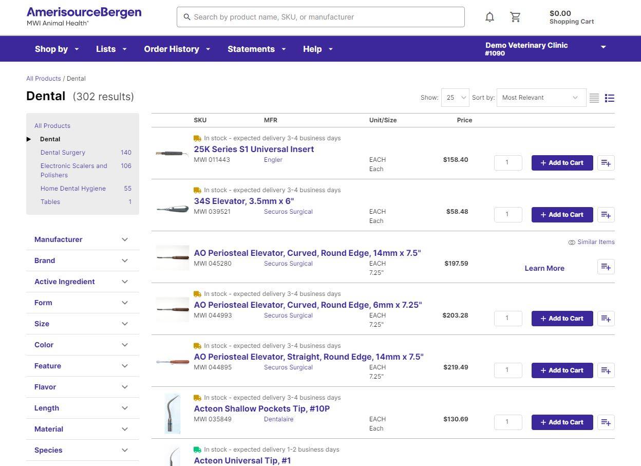
Task: Click the notifications bell icon
Action: [x=489, y=17]
